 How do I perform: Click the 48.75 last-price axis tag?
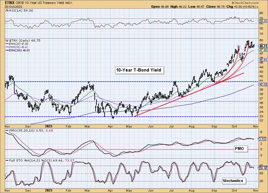coord(263,46)
